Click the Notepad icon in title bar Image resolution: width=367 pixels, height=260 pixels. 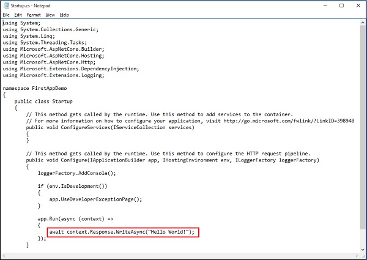pos(6,6)
